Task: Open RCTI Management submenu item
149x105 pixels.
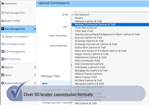Action: pos(15,52)
